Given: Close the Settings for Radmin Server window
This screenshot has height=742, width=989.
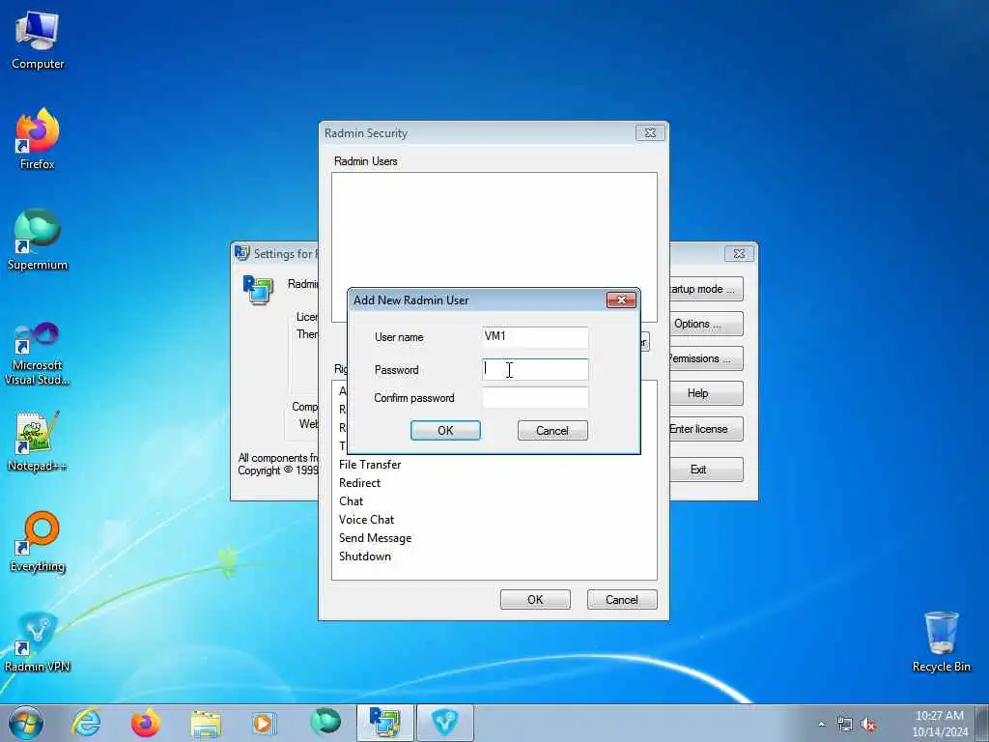Looking at the screenshot, I should pos(739,253).
